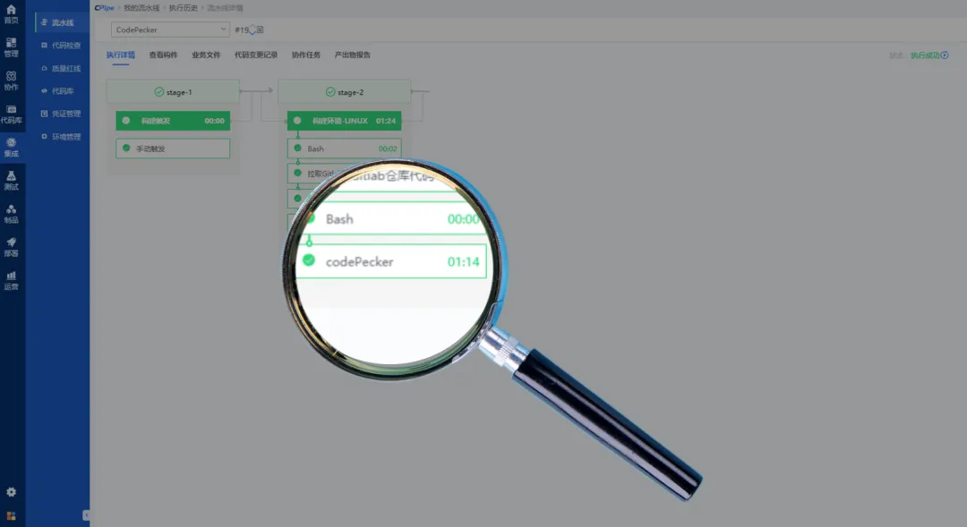
Task: Open the 运营 operations chart icon
Action: click(11, 276)
